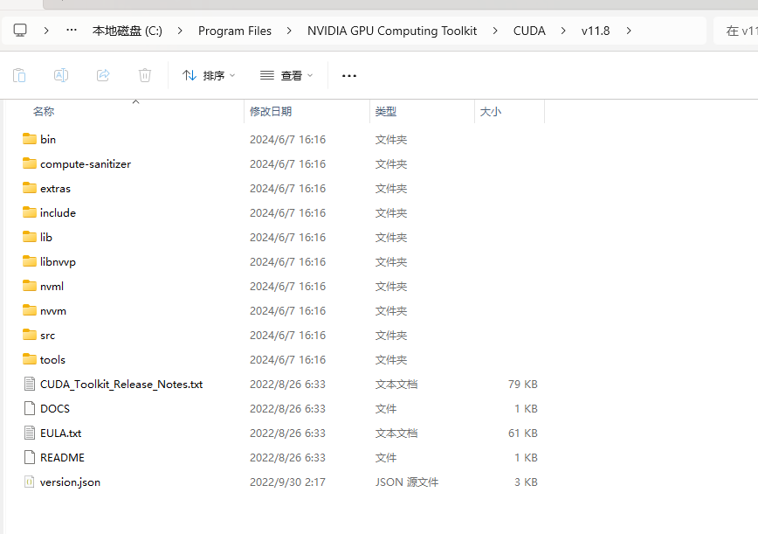Image resolution: width=758 pixels, height=534 pixels.
Task: Click the 61 KB size cell
Action: [x=522, y=433]
